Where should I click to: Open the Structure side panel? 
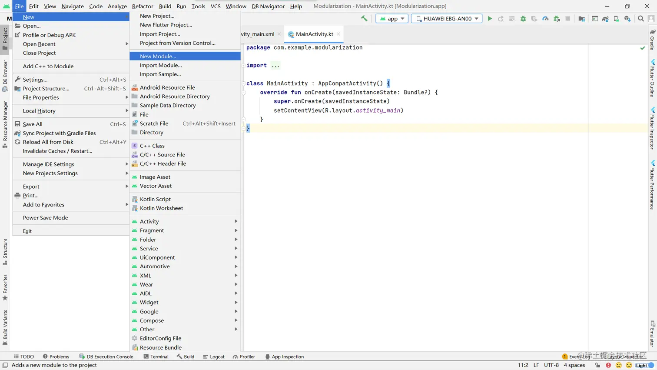click(5, 252)
